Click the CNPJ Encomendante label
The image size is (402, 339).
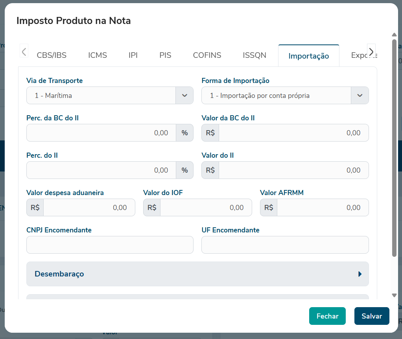[x=59, y=230]
